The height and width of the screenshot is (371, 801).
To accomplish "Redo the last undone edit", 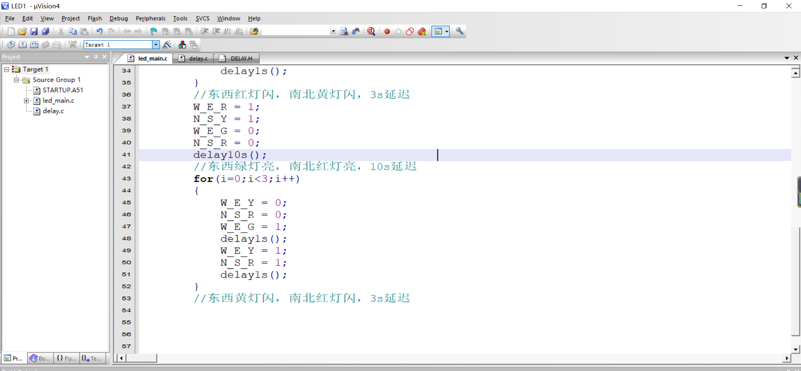I will click(x=111, y=31).
